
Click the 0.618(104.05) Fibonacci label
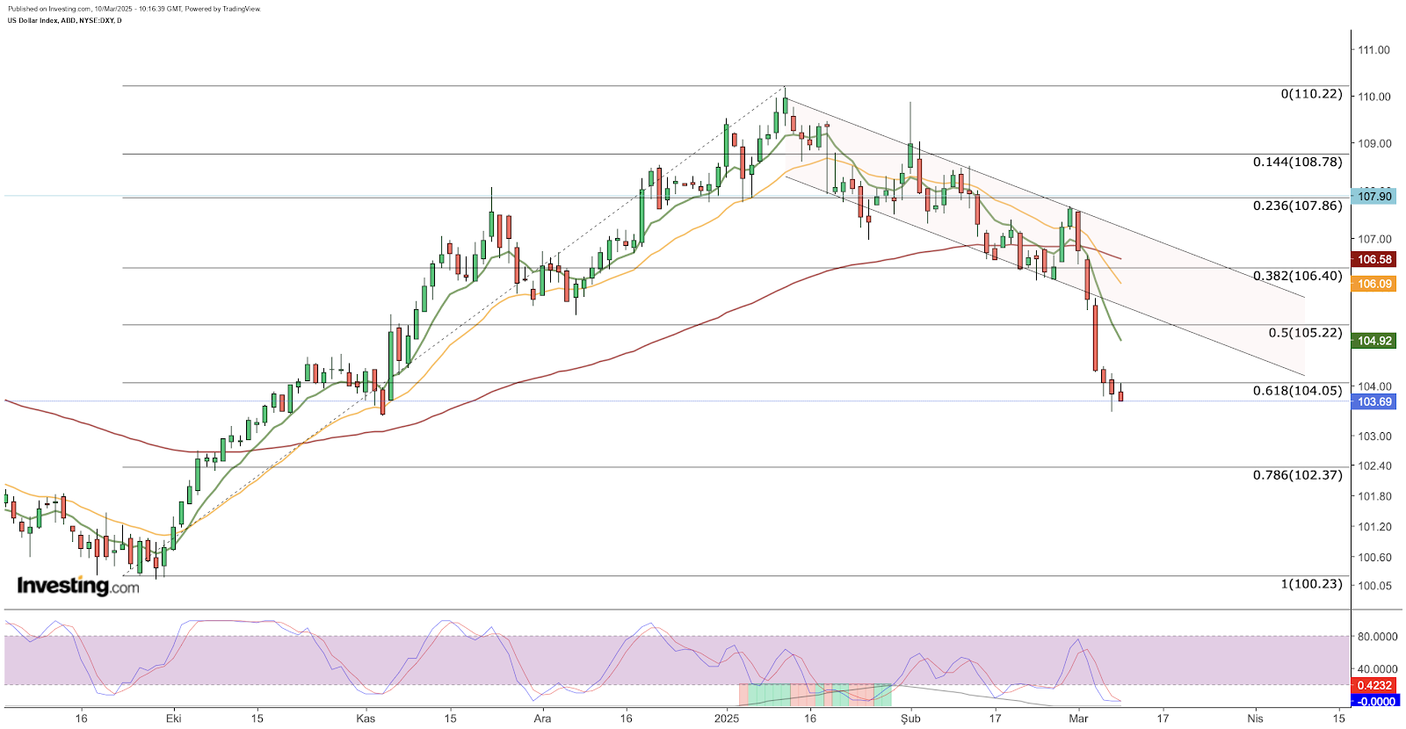[1298, 391]
